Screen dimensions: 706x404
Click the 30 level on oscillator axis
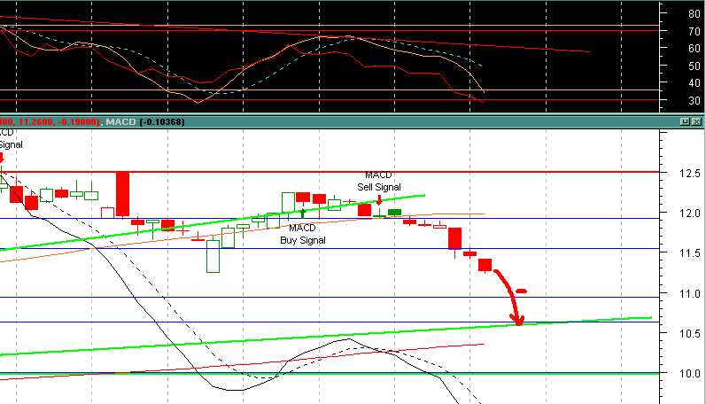(x=694, y=101)
